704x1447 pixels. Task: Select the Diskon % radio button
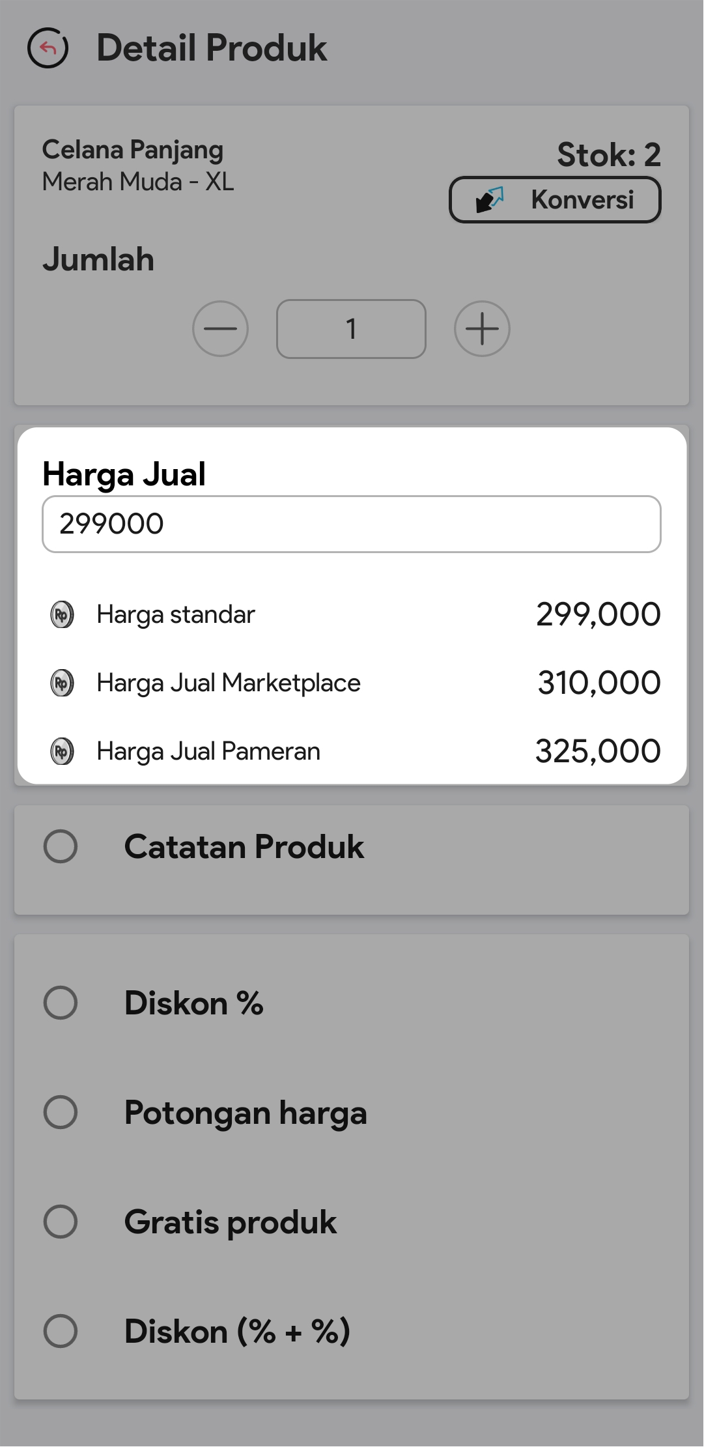(x=61, y=1002)
